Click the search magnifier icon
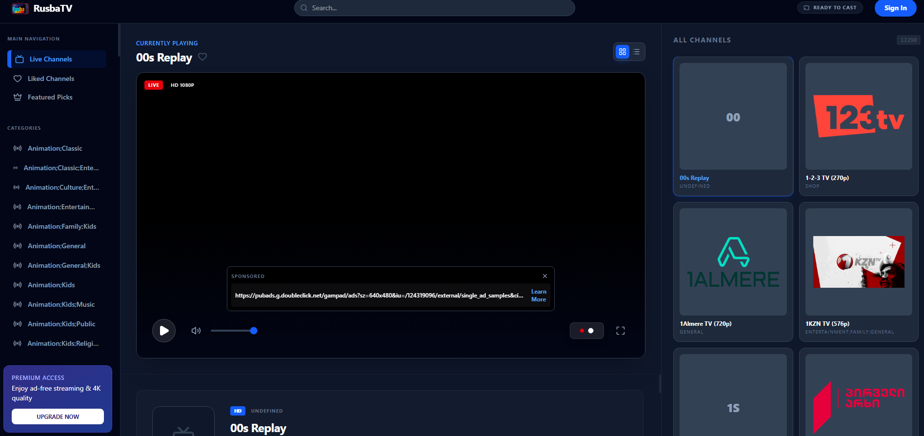The height and width of the screenshot is (436, 924). point(304,8)
